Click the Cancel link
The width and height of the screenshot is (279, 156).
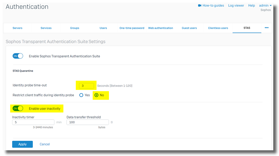(x=45, y=144)
